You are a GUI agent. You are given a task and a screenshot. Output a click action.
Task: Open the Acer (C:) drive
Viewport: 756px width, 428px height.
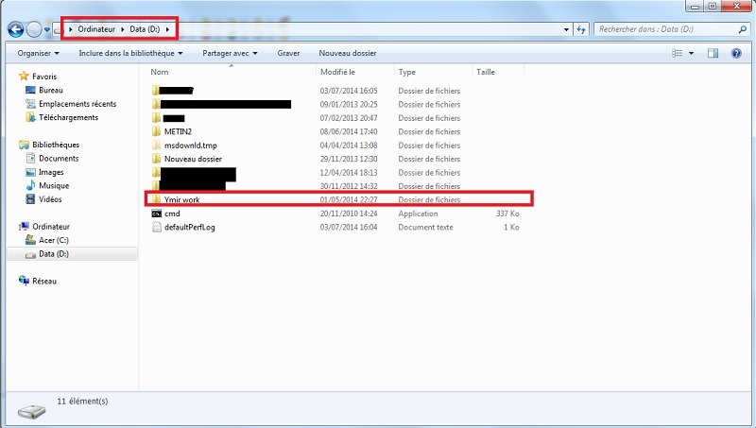54,240
